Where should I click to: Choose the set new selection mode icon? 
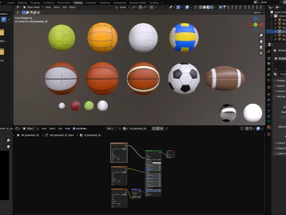23,13
